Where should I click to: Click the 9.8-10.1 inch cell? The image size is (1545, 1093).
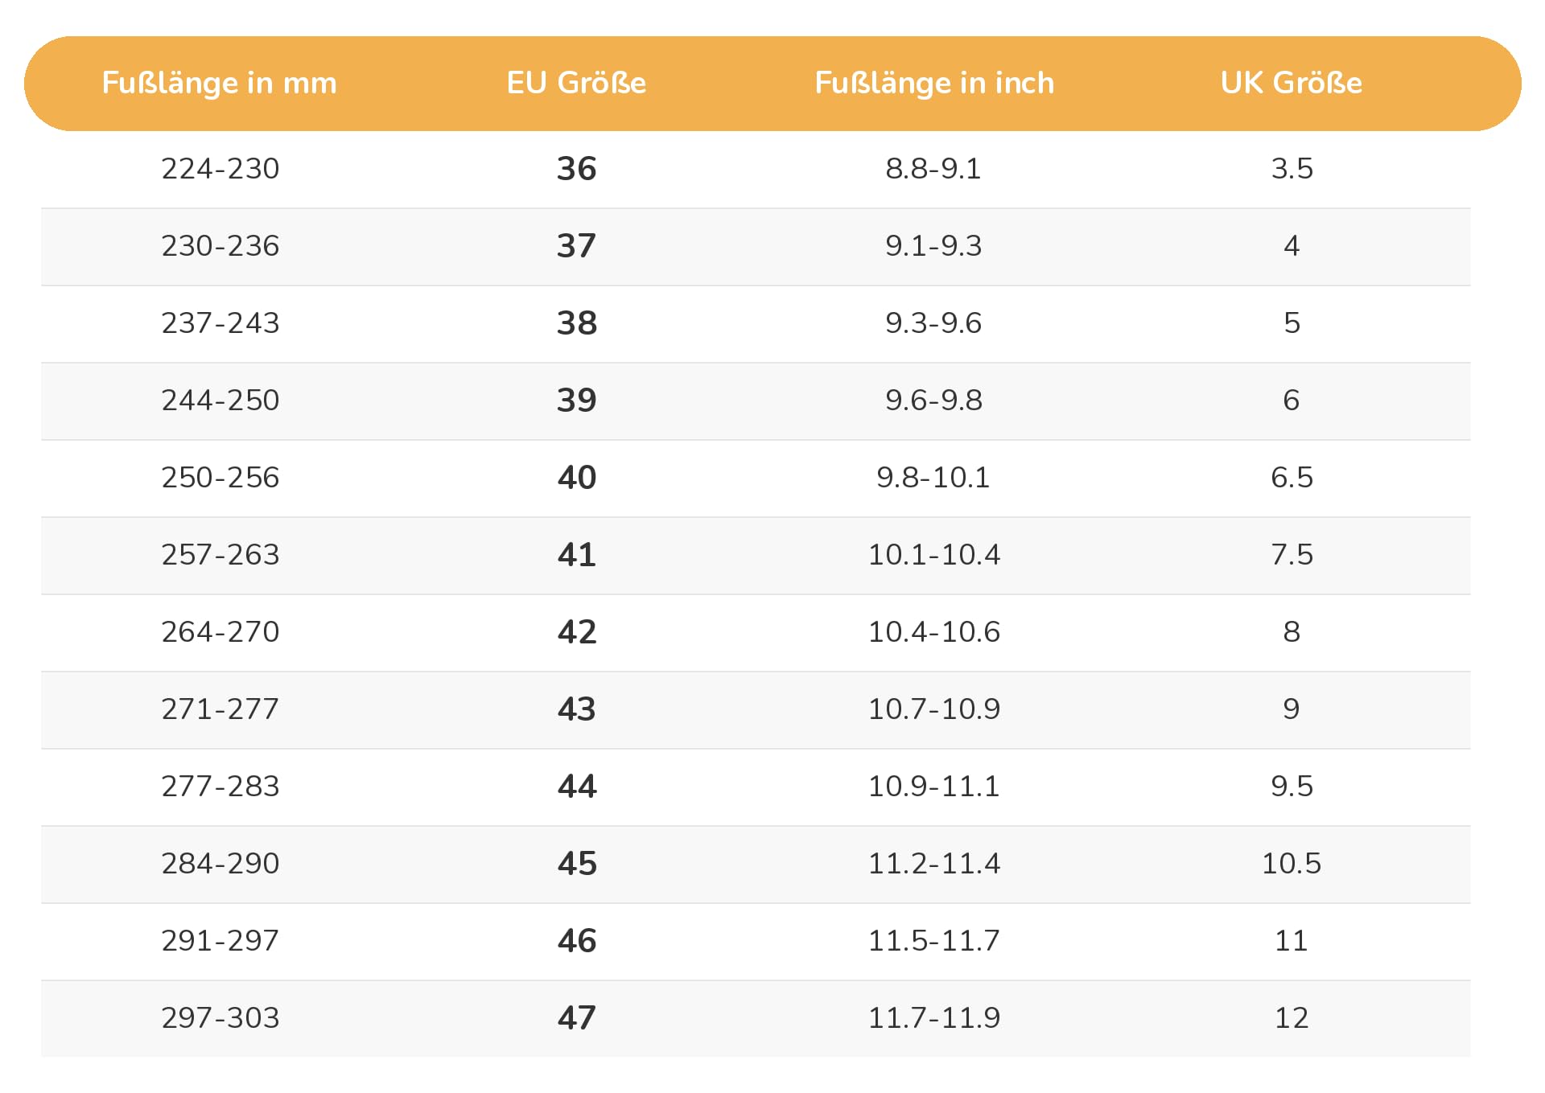point(933,478)
